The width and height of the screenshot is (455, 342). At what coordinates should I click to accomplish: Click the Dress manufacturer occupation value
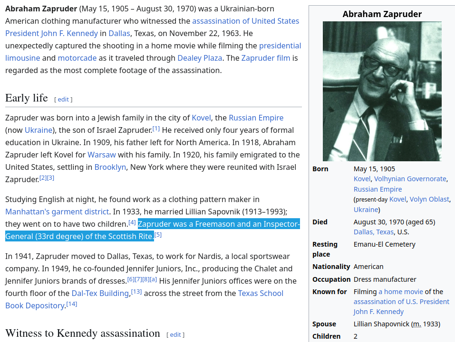pos(385,279)
